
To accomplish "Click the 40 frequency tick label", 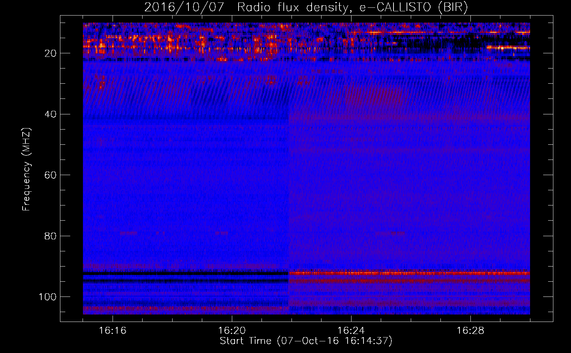I will 51,114.
